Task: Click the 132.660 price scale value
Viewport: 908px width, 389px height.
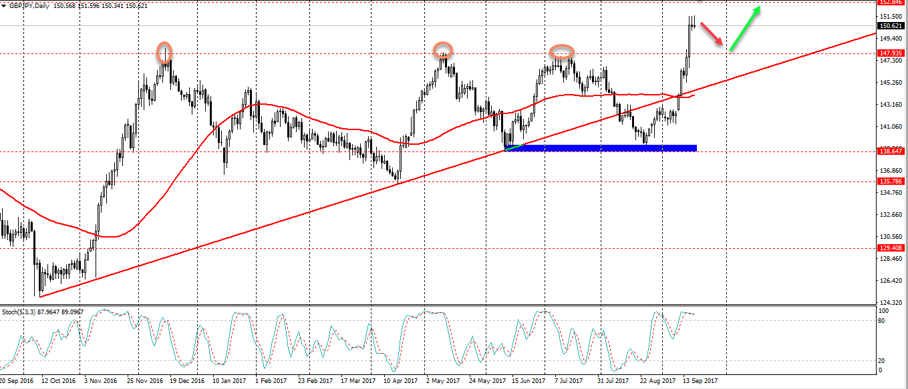Action: coord(891,215)
